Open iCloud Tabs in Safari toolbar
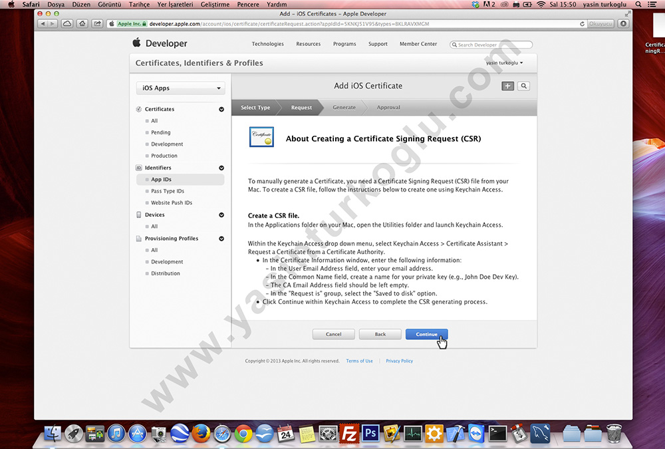Image resolution: width=665 pixels, height=449 pixels. (67, 24)
